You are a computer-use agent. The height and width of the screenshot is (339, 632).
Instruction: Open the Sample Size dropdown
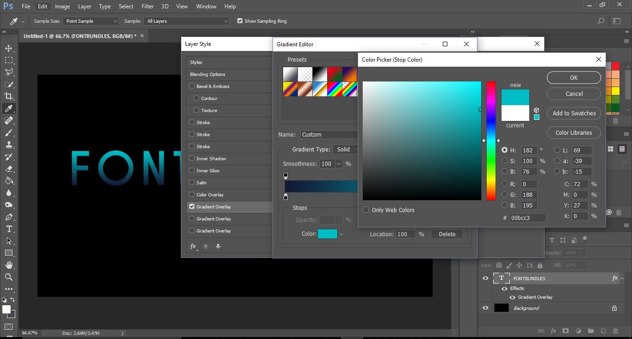[x=91, y=21]
